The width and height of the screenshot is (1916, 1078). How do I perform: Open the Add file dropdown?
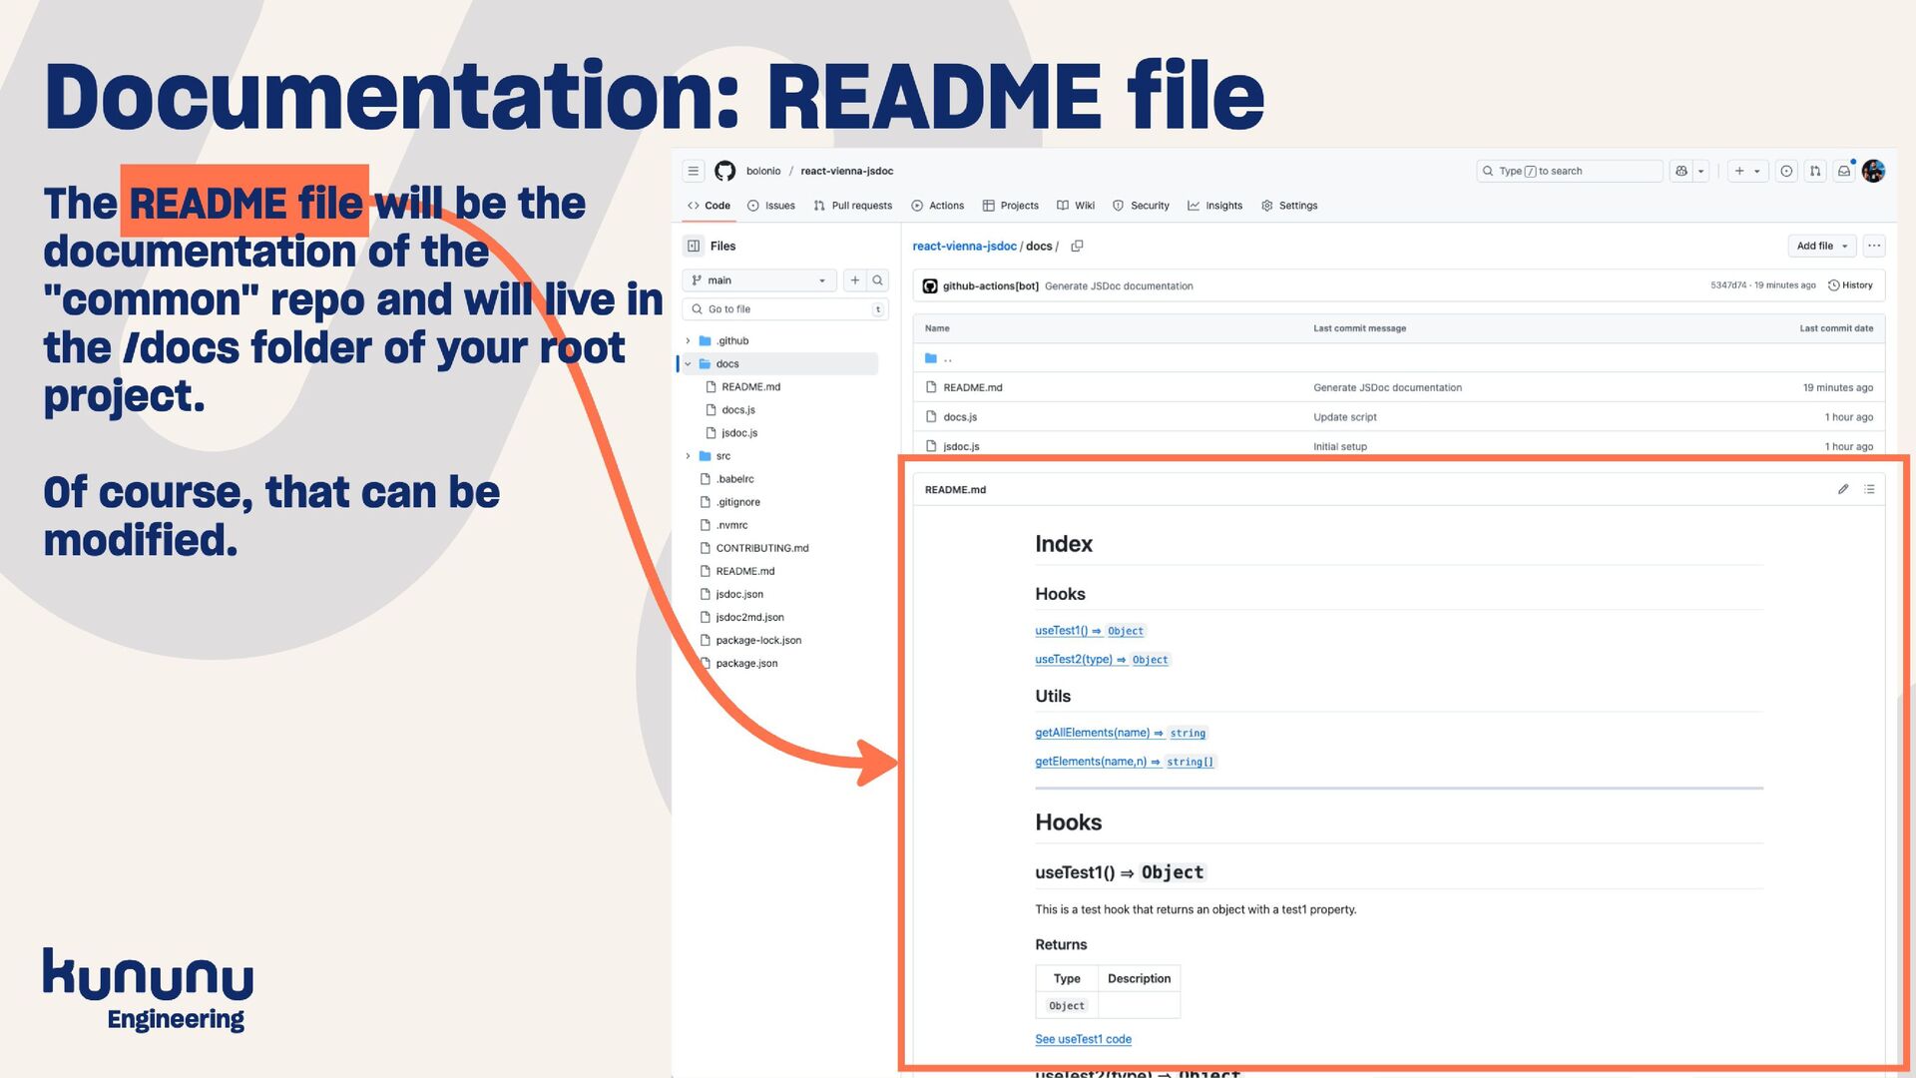coord(1822,246)
